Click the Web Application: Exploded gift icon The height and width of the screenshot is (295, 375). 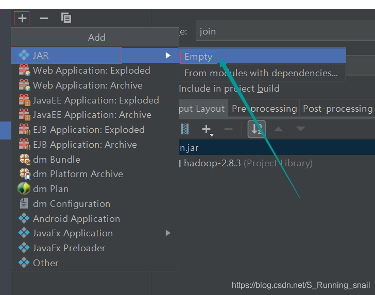[x=24, y=71]
